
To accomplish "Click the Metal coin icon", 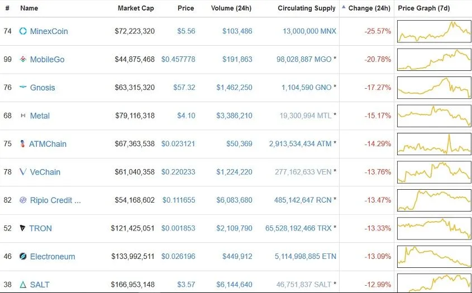I will pyautogui.click(x=23, y=116).
